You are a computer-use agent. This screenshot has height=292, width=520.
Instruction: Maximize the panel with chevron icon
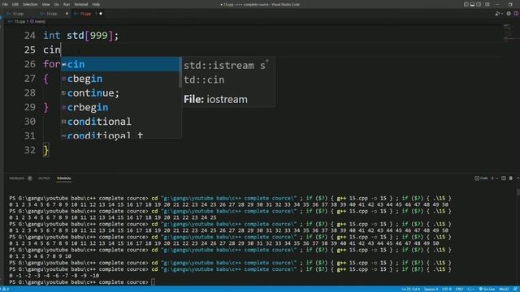518,178
